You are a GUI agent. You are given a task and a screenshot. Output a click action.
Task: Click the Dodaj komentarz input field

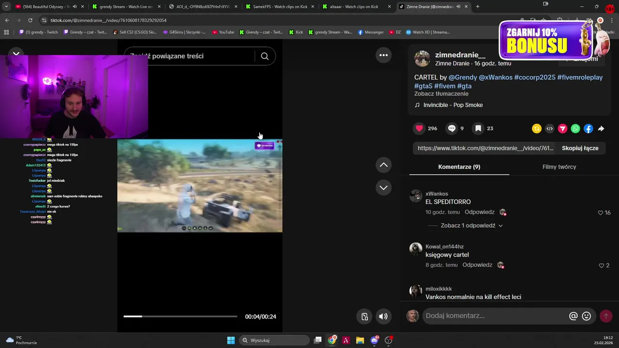click(x=495, y=316)
